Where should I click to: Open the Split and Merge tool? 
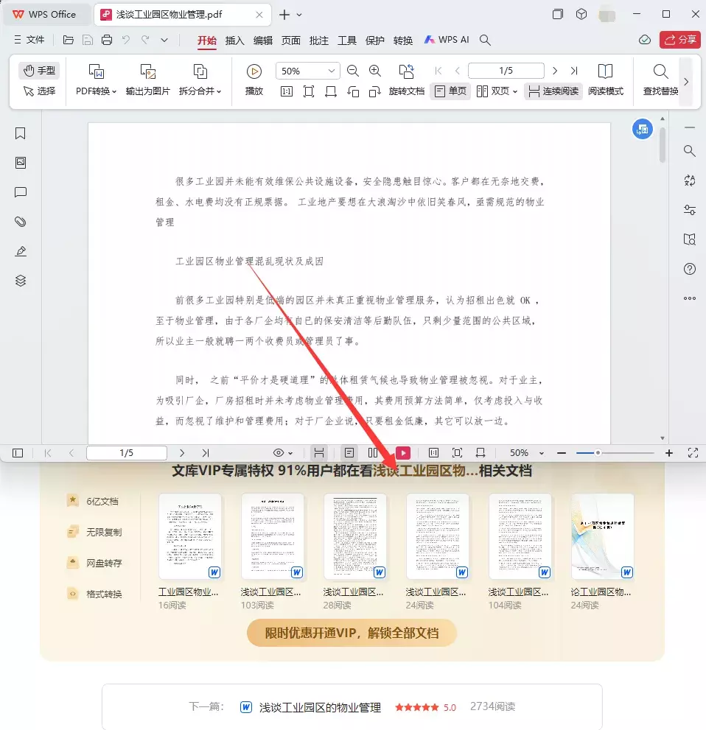coord(200,71)
